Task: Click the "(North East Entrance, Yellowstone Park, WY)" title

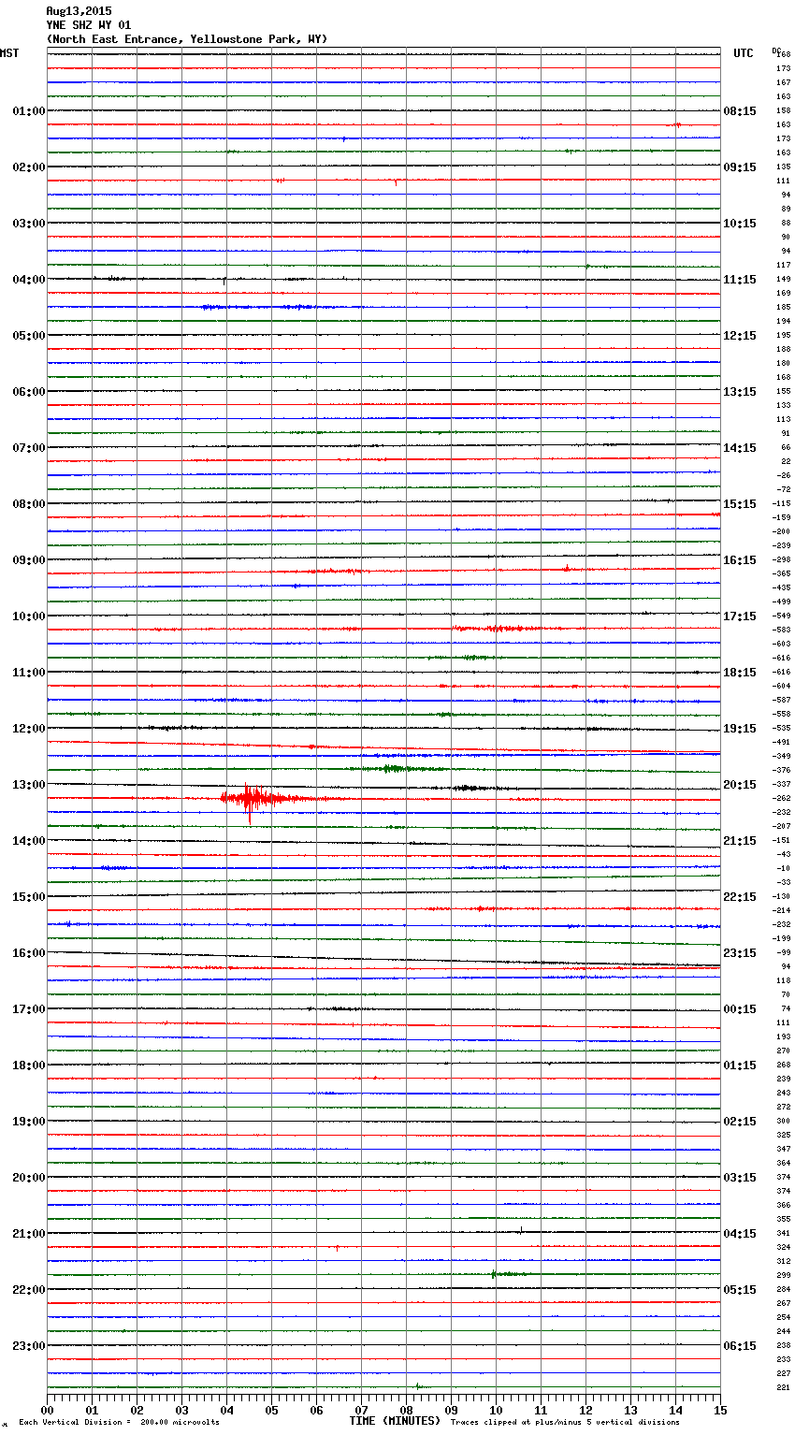Action: pyautogui.click(x=187, y=39)
